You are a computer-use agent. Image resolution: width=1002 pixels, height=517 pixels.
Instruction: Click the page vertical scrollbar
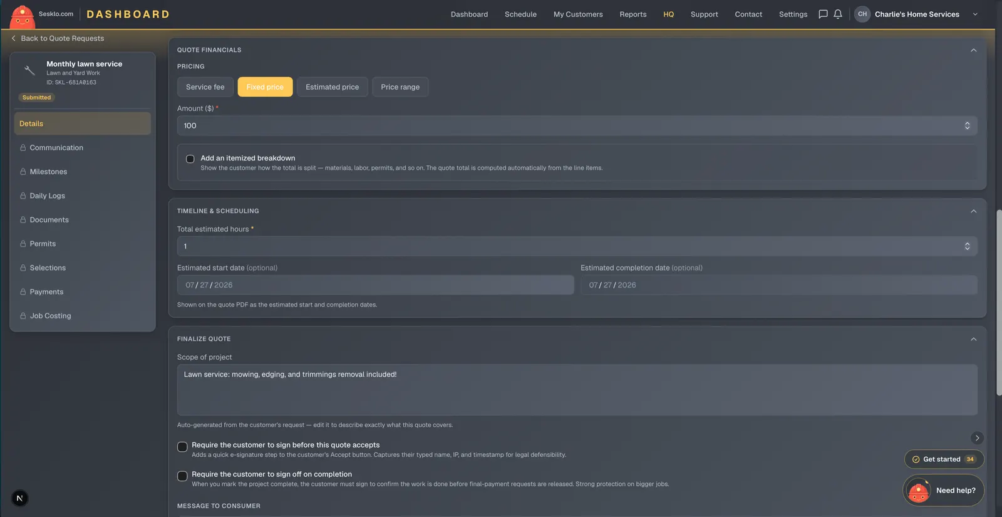coord(999,302)
